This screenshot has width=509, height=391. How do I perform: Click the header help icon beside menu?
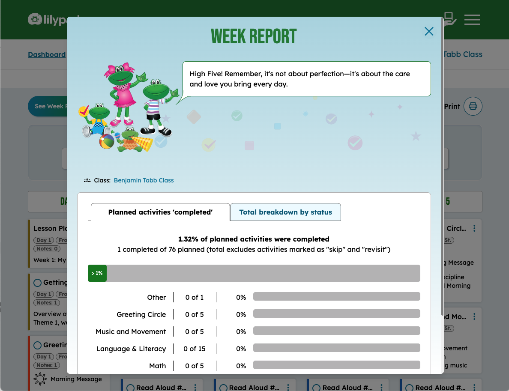pyautogui.click(x=449, y=19)
